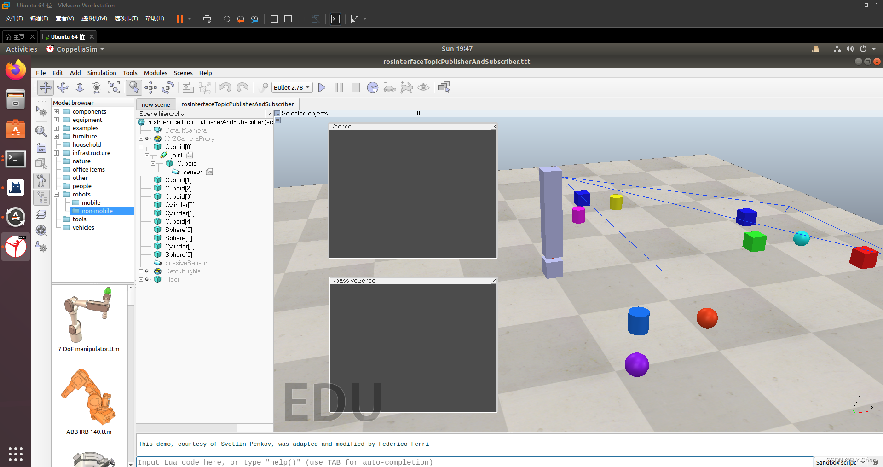Toggle real-time simulation mode clock icon
Screen dimensions: 883x467
(x=372, y=87)
